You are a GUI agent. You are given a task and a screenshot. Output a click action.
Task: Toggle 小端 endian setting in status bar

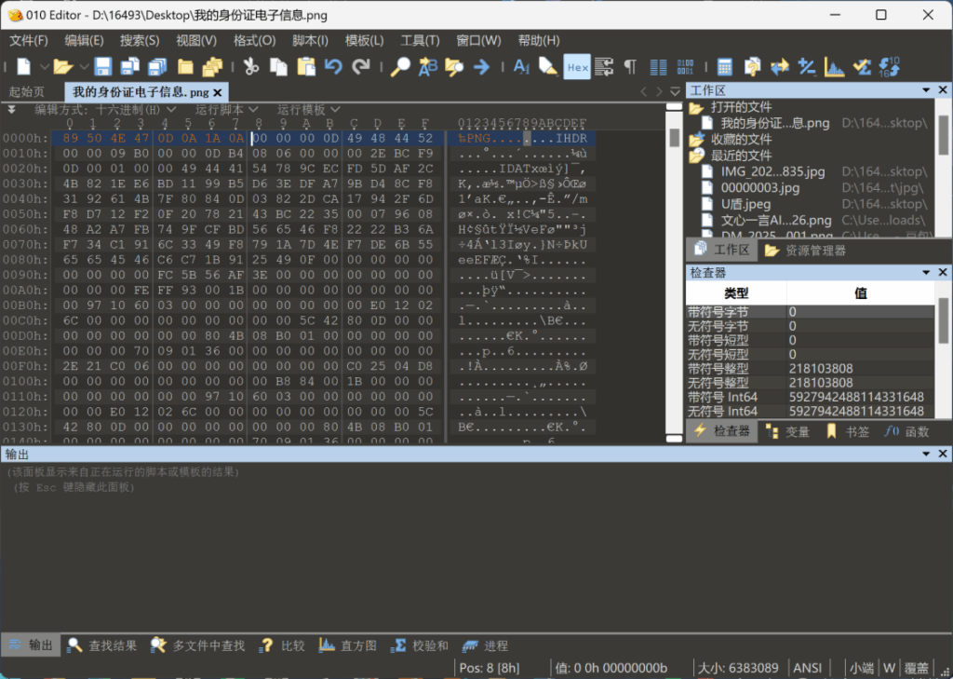[861, 668]
